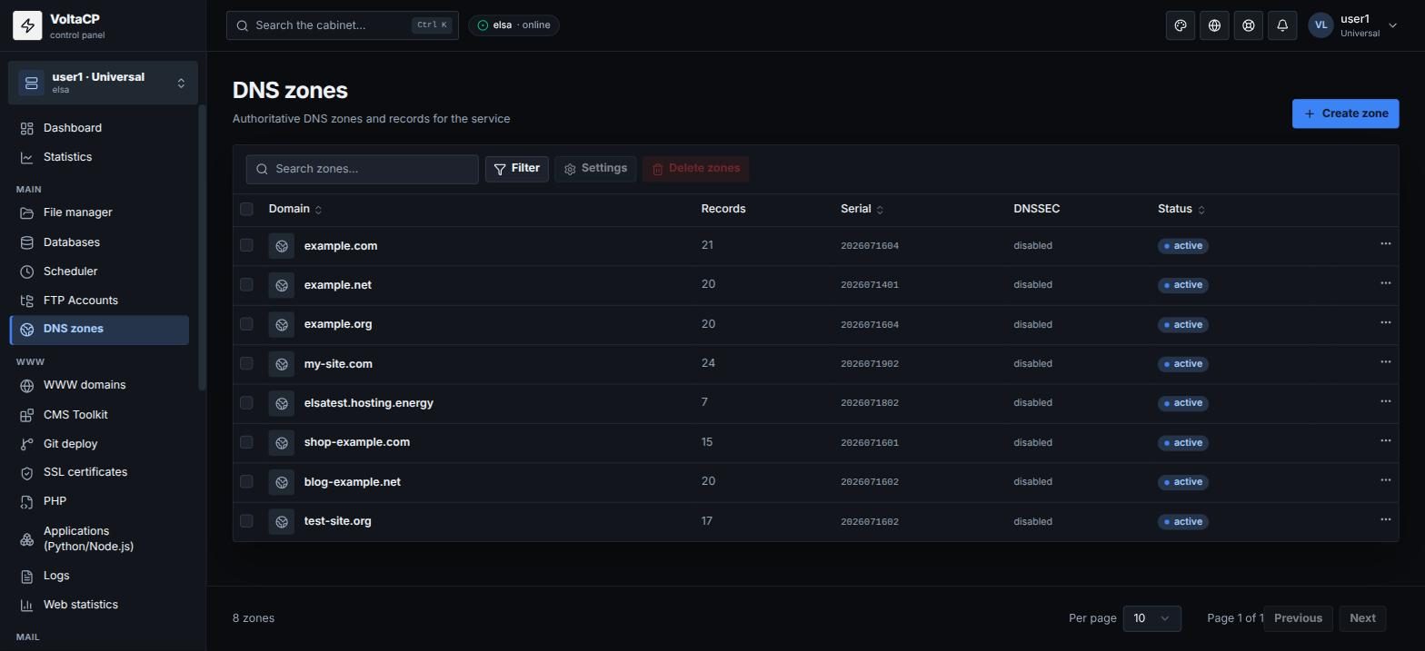The height and width of the screenshot is (651, 1425).
Task: Open row actions for example.org
Action: pyautogui.click(x=1385, y=322)
